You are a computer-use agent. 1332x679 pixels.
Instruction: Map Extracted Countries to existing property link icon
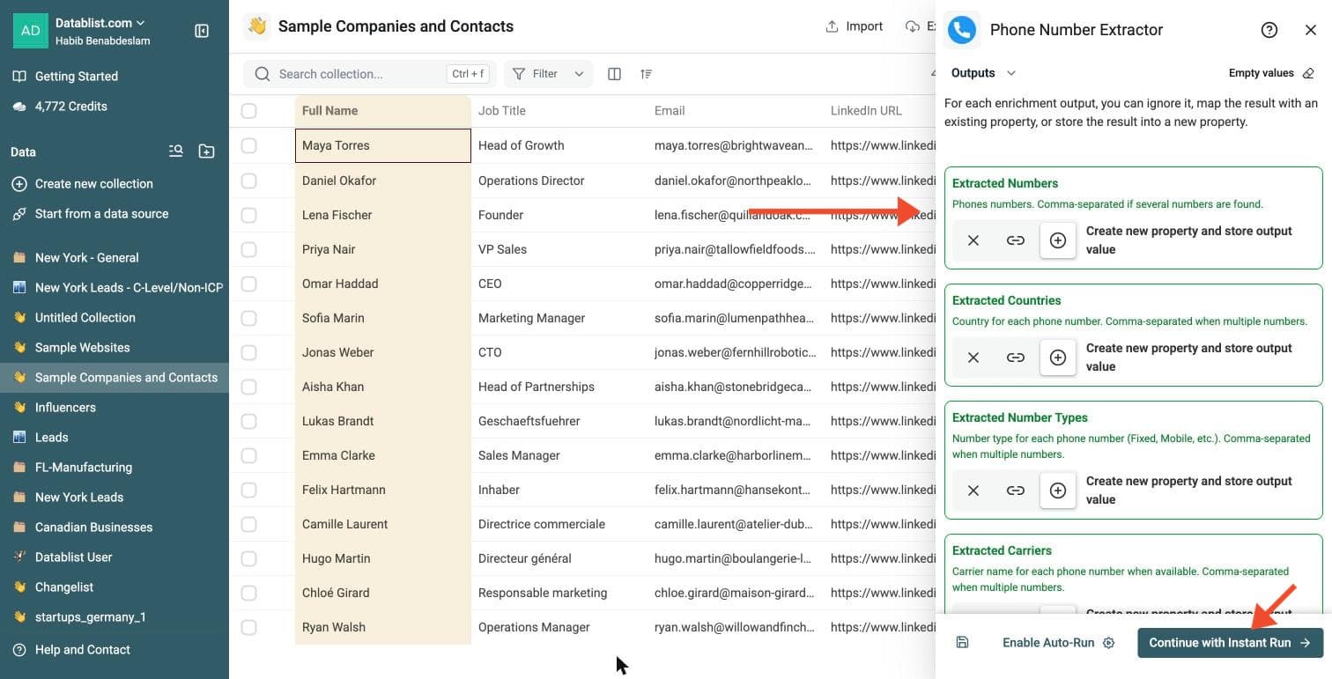coord(1016,358)
